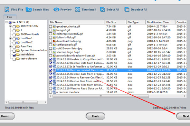Click the 360Downloads folder icon

click(18, 34)
